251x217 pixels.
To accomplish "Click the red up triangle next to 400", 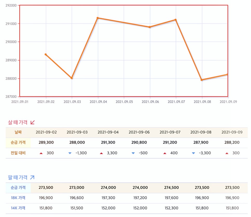I will tap(164, 153).
